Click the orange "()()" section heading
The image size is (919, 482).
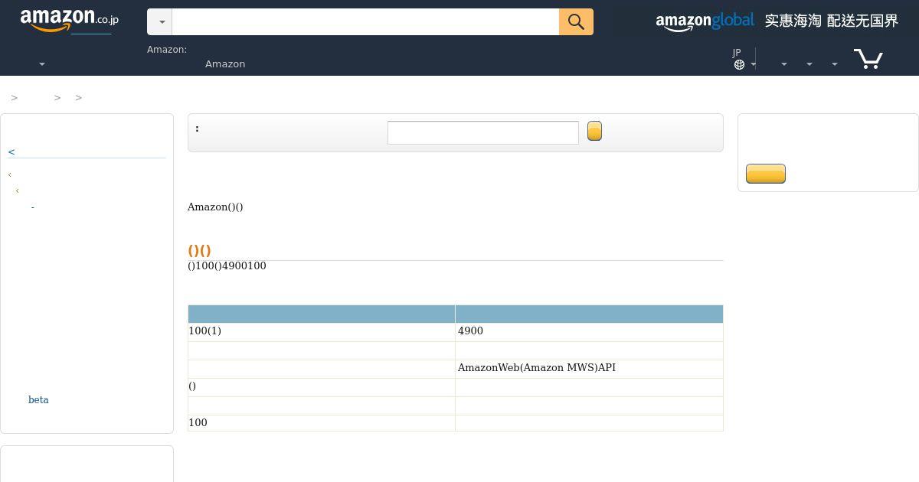199,250
